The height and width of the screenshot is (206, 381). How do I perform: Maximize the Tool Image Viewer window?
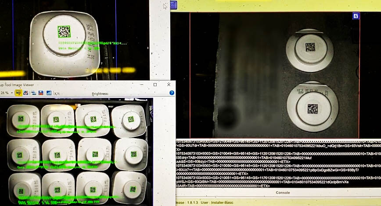click(x=155, y=84)
